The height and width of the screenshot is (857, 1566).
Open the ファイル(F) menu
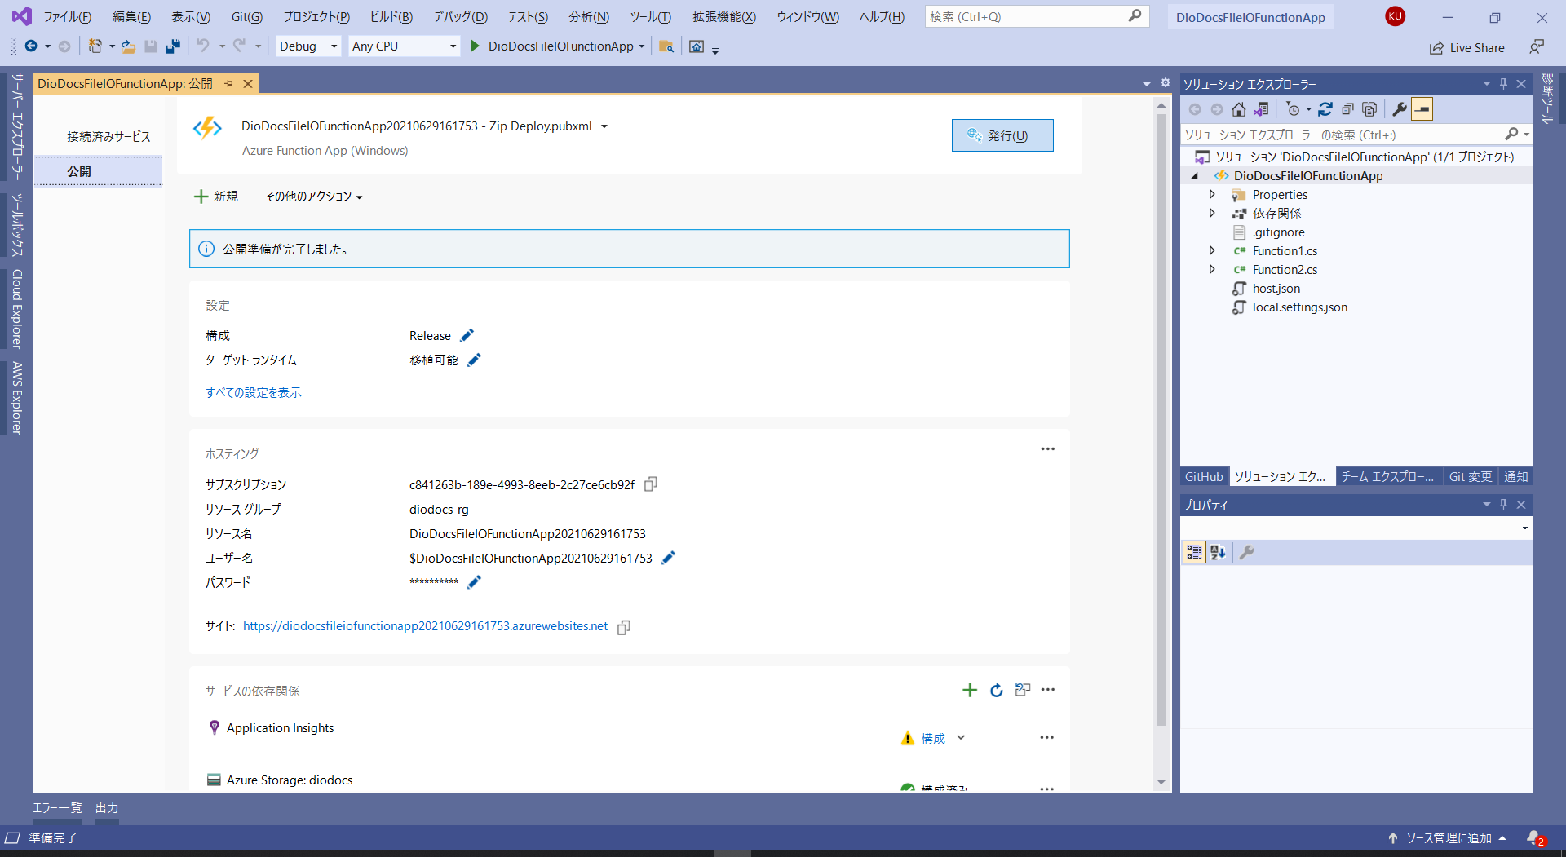pos(67,17)
